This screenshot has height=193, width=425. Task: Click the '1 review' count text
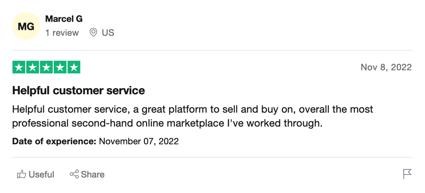62,33
